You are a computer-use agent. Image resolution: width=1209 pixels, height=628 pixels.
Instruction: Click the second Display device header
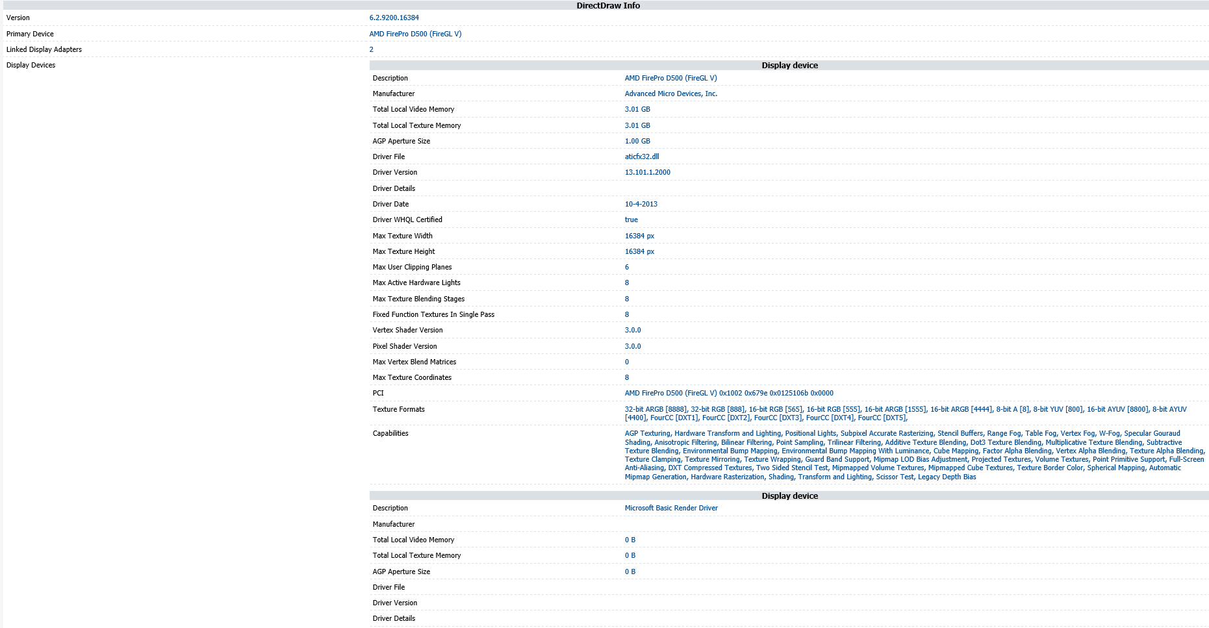789,496
